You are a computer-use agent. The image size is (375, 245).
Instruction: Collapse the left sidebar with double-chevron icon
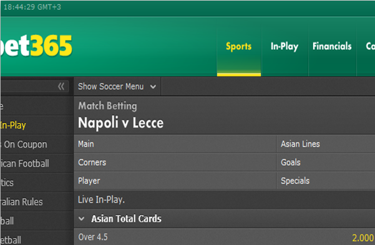(61, 86)
